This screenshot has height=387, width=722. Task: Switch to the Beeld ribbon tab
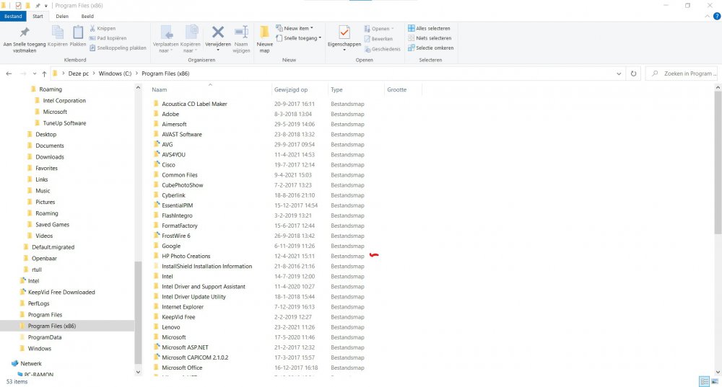86,16
